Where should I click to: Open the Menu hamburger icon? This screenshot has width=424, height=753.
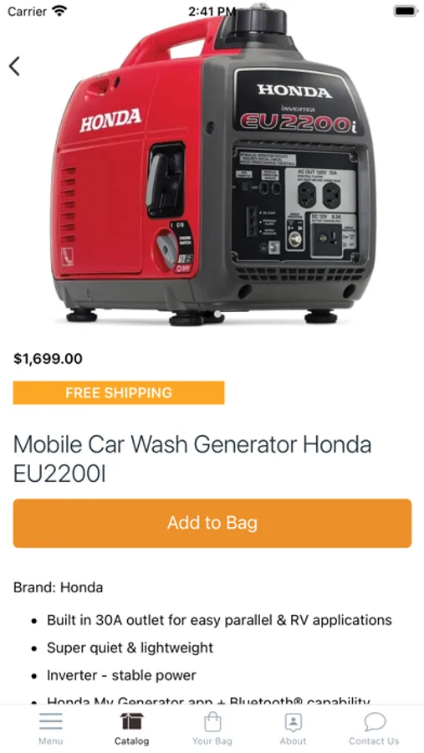pyautogui.click(x=51, y=721)
